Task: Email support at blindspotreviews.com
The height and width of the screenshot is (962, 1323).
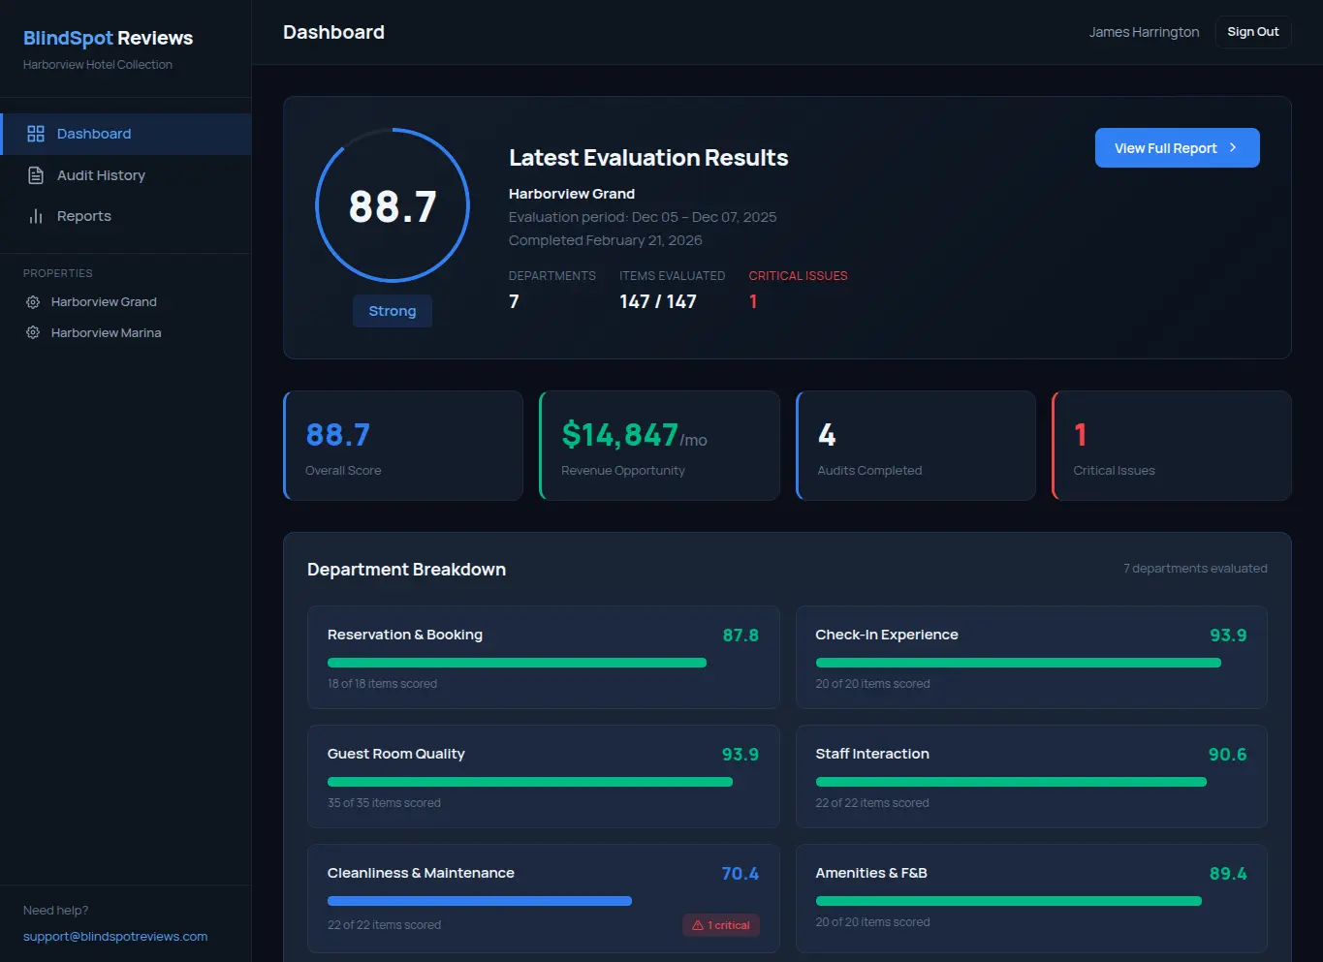Action: 115,936
